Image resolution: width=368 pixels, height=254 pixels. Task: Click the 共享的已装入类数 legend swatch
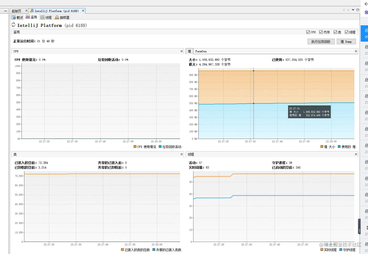point(154,250)
